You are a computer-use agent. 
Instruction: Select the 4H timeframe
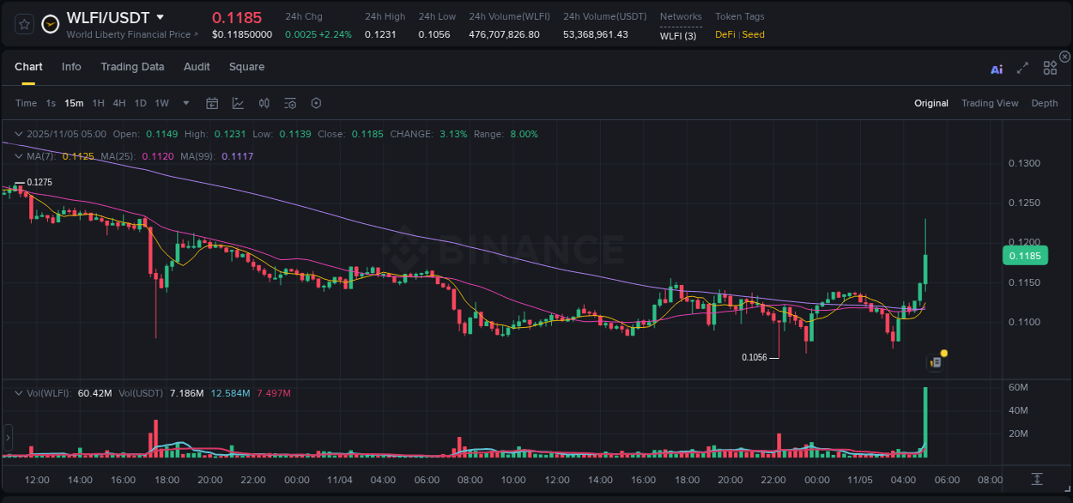click(119, 103)
